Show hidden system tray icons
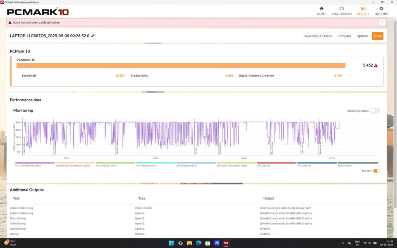The image size is (397, 248). [343, 243]
